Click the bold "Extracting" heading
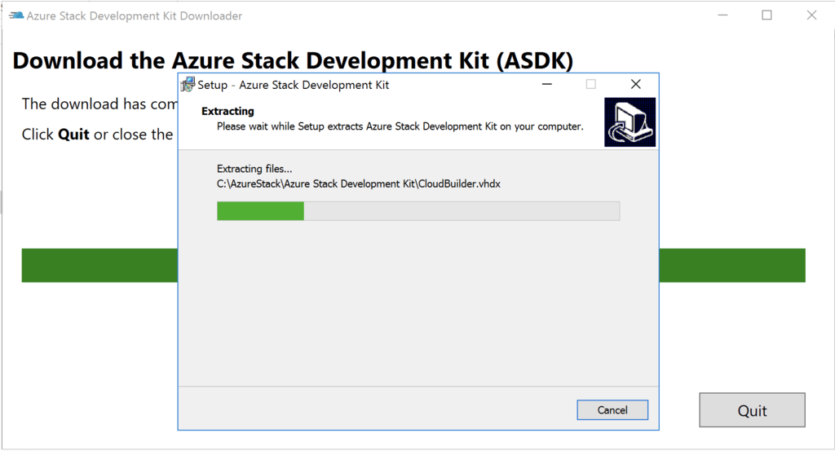The height and width of the screenshot is (451, 835). (x=228, y=112)
